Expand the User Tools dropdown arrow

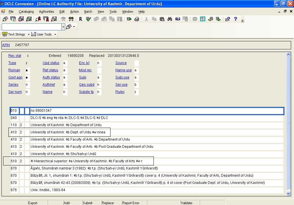(x=55, y=35)
